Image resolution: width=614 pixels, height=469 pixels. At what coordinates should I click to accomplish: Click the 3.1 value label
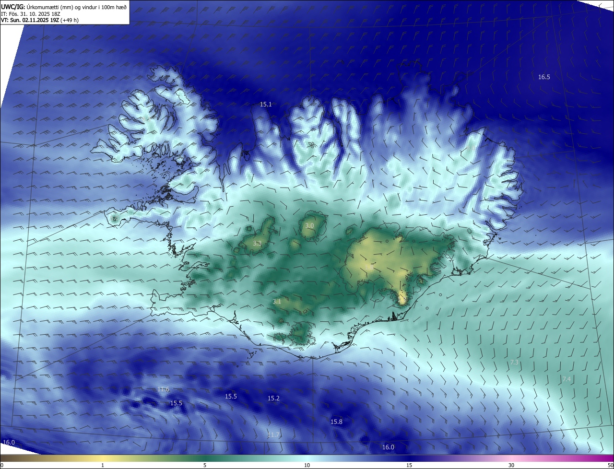click(277, 302)
